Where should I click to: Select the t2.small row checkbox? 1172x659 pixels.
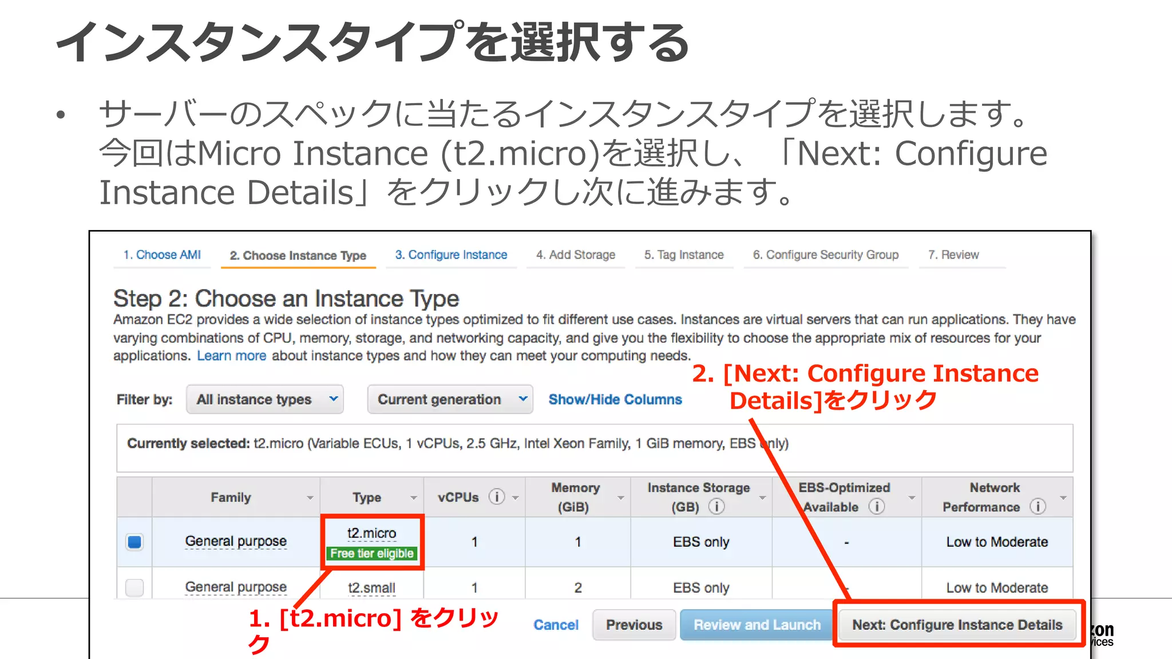(x=134, y=587)
